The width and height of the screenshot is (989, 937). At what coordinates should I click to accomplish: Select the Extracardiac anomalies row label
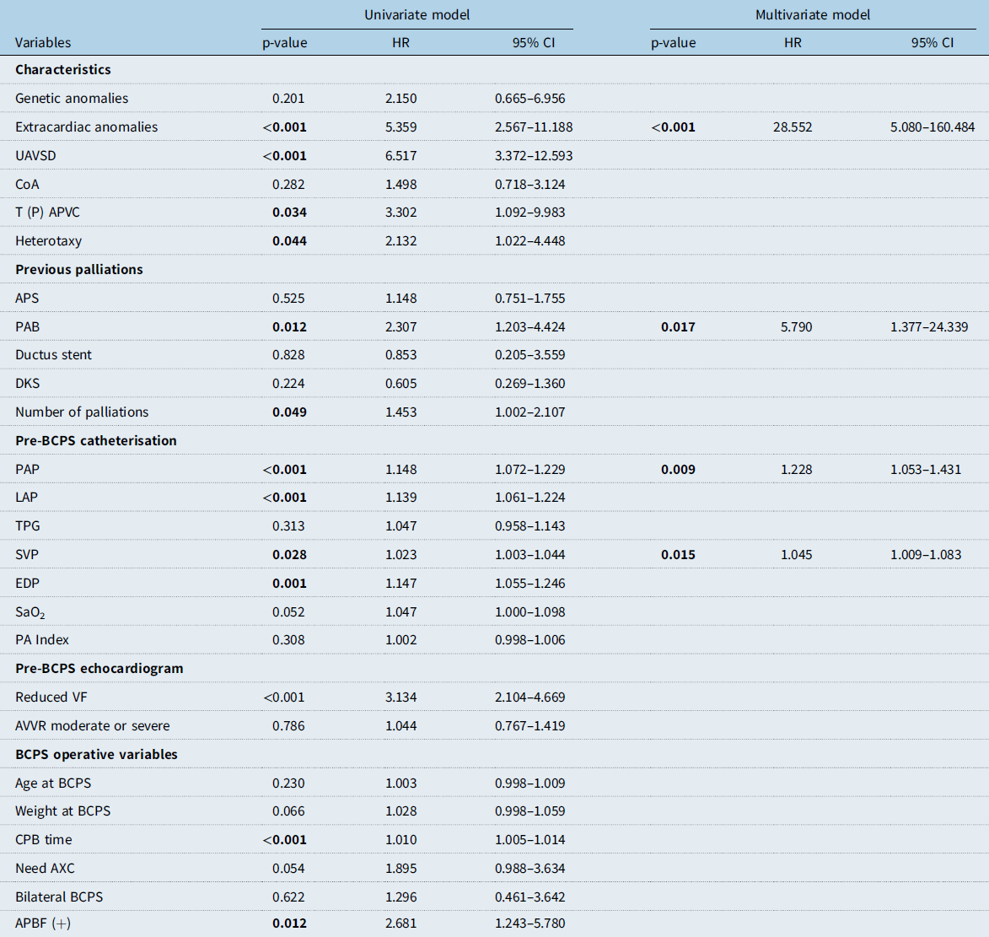coord(86,127)
